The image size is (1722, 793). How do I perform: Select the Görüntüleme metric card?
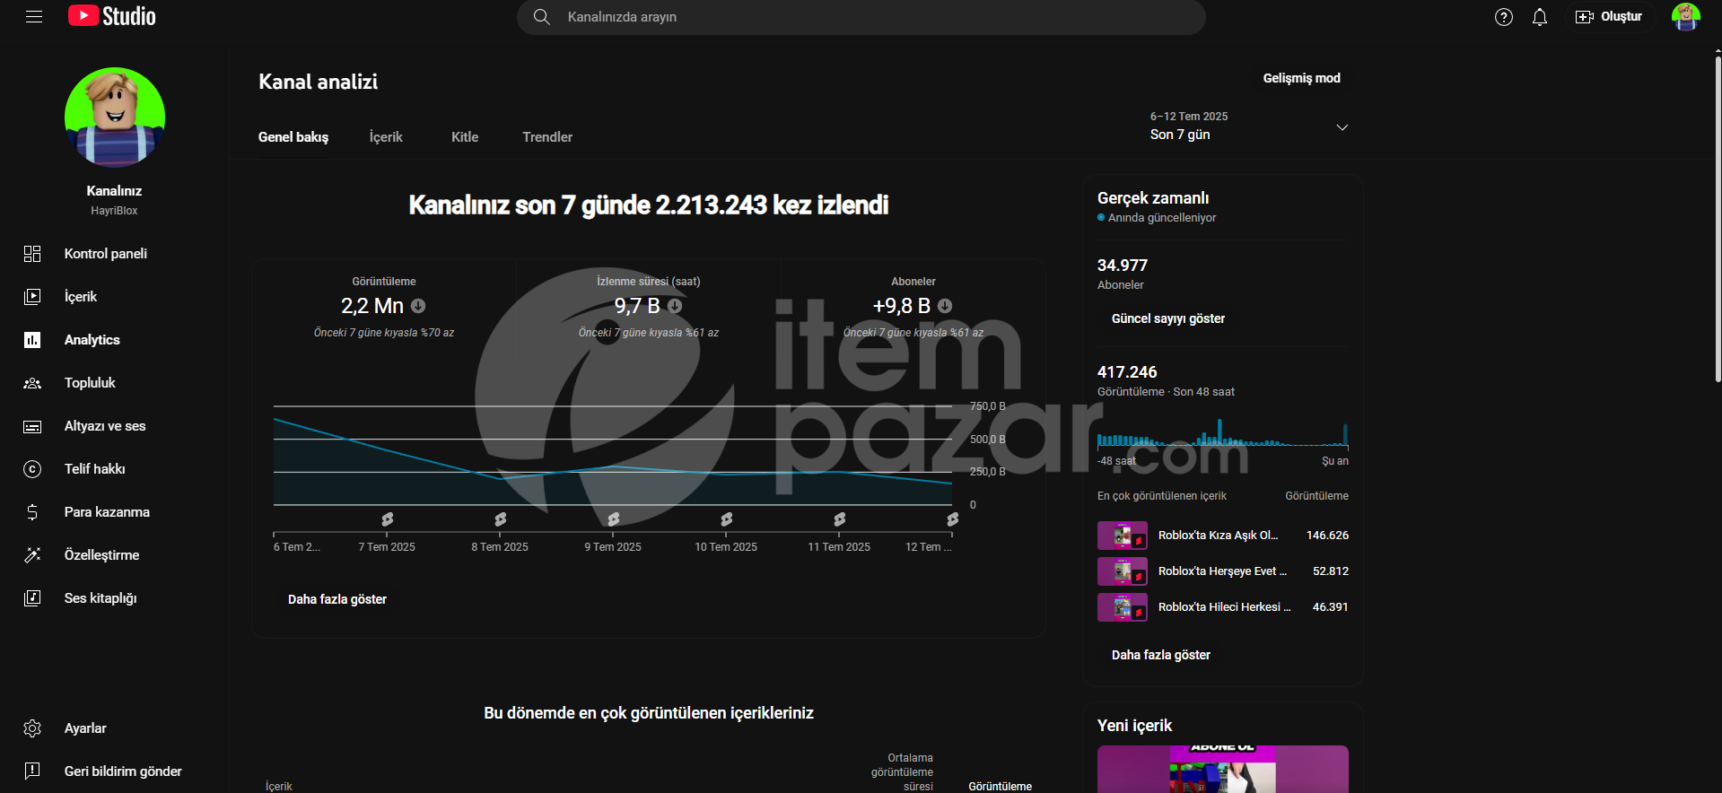[384, 307]
